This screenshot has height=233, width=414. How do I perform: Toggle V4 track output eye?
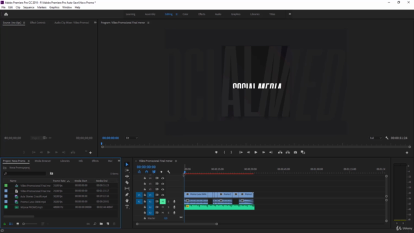(x=162, y=179)
